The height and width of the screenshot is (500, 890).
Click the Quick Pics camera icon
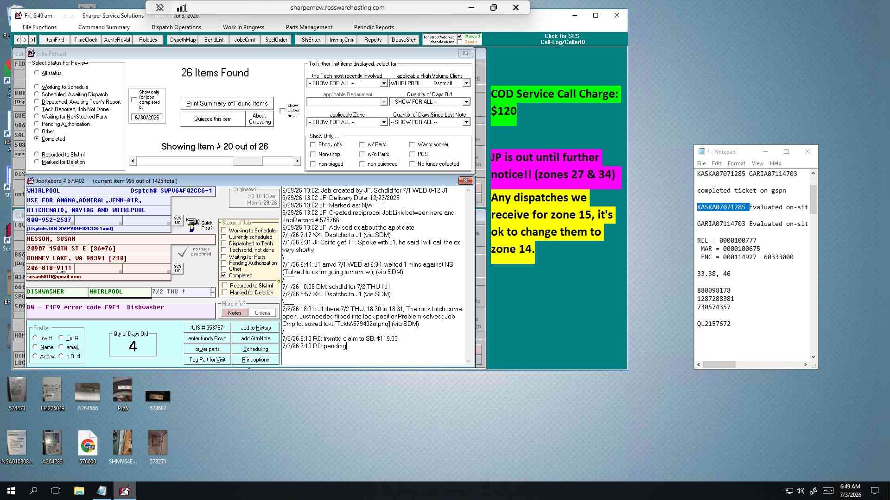pyautogui.click(x=192, y=225)
